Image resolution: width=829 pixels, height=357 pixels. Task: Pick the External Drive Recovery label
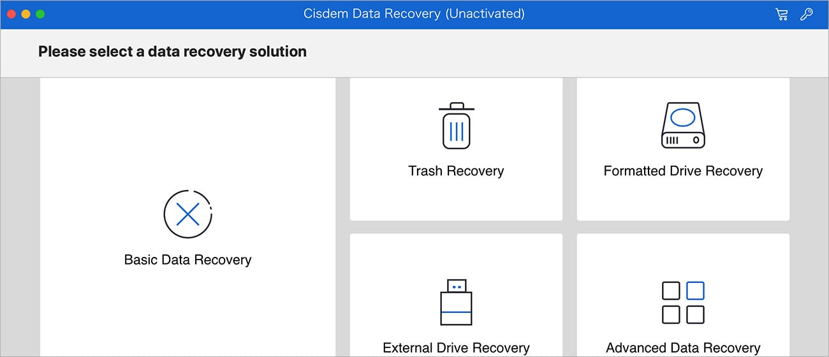tap(456, 348)
